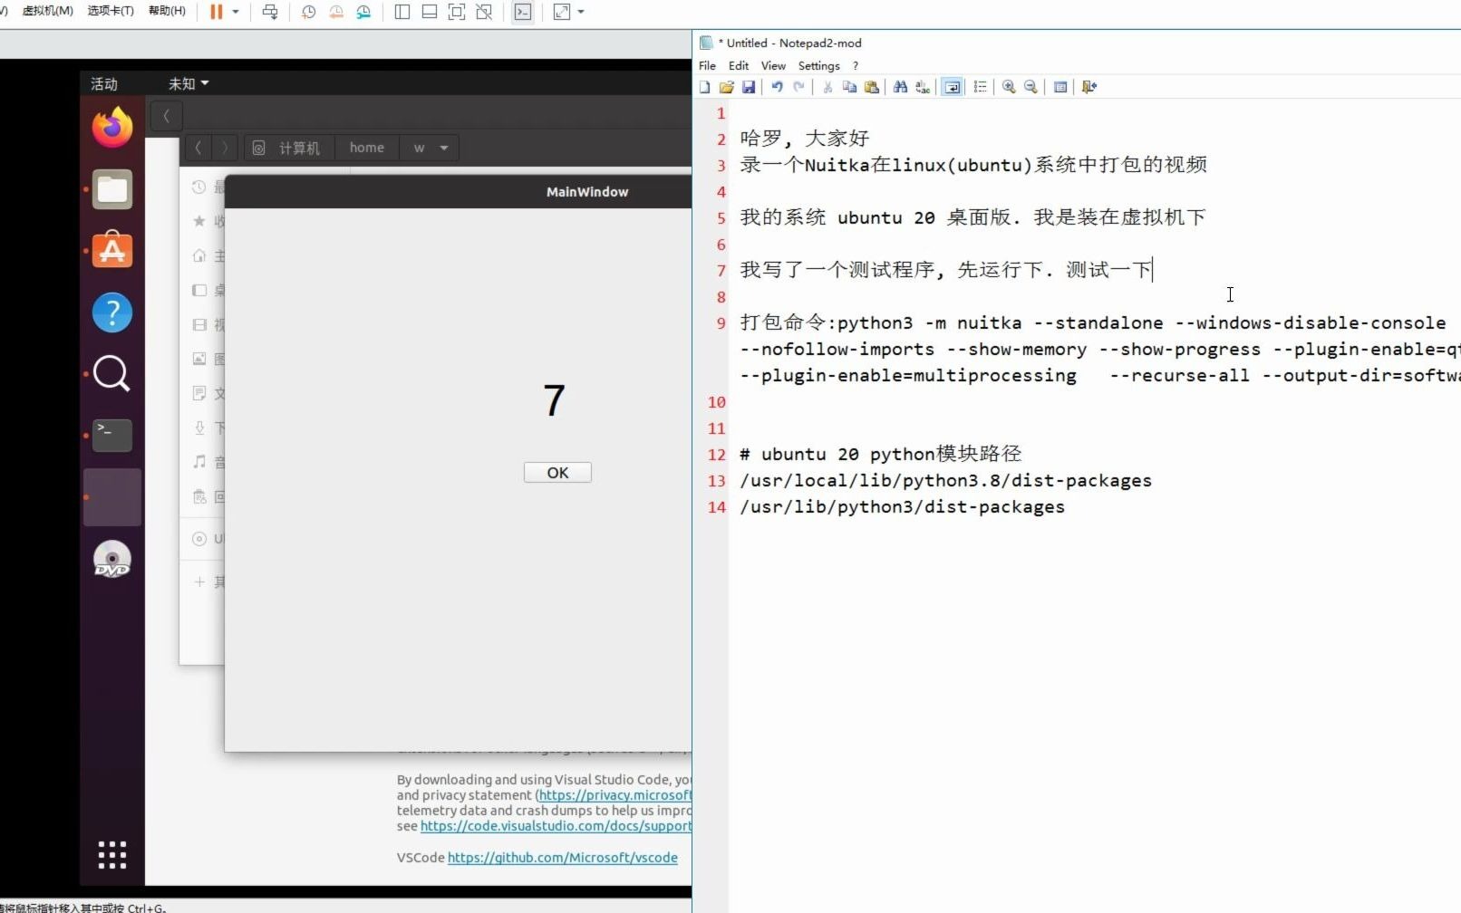The width and height of the screenshot is (1461, 913).
Task: Click the Replace toolbar icon
Action: 922,86
